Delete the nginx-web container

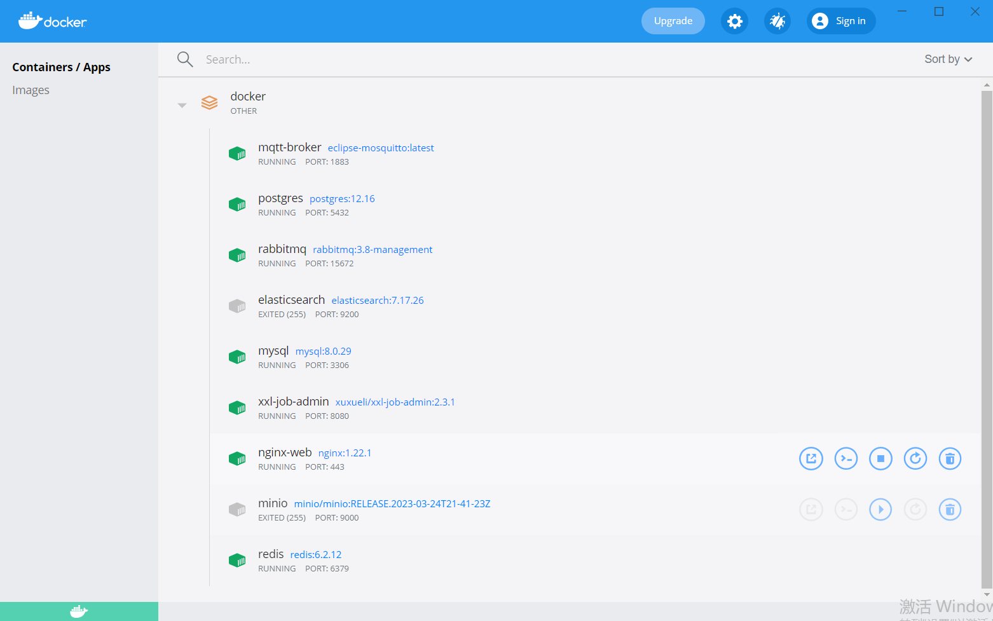click(x=950, y=458)
